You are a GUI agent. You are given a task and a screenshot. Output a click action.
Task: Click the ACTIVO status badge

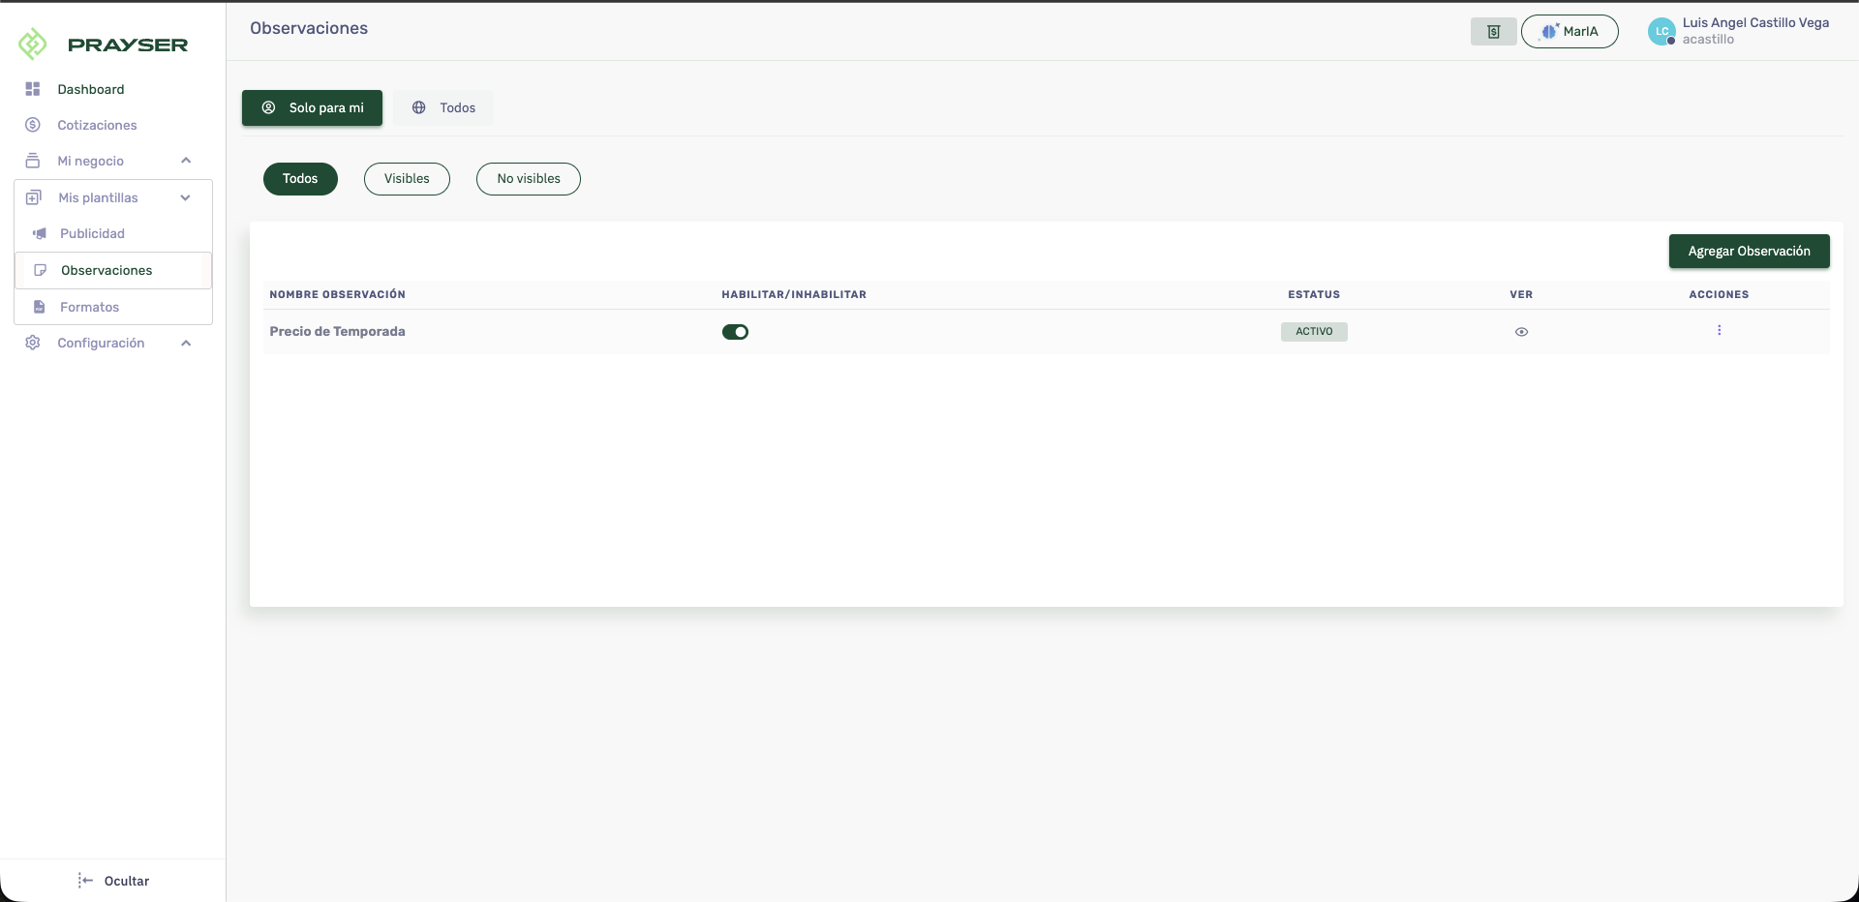(x=1314, y=332)
